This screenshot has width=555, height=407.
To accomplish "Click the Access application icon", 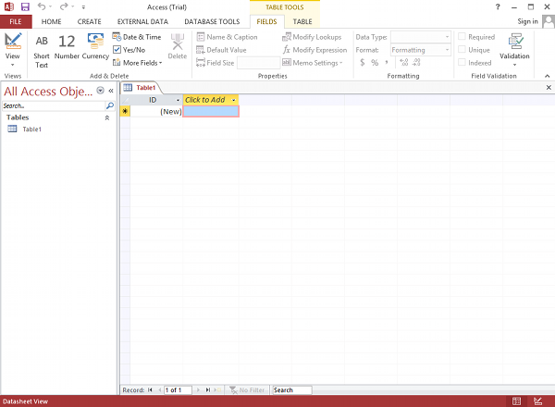I will (x=9, y=6).
